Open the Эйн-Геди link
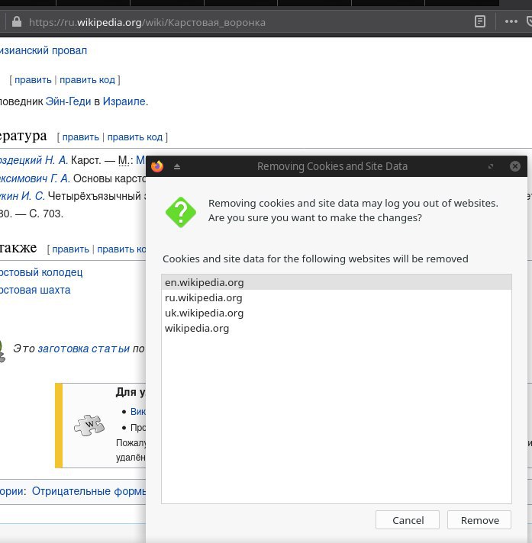 click(68, 101)
